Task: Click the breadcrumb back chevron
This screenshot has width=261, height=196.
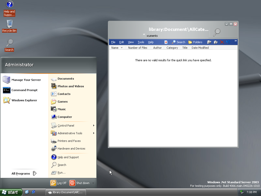Action: (x=144, y=34)
